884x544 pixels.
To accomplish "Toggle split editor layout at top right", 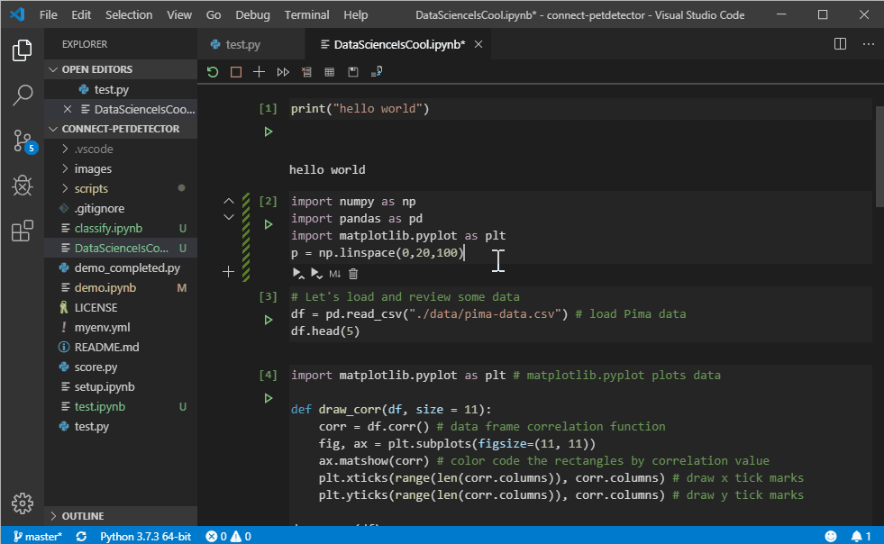I will click(x=840, y=43).
